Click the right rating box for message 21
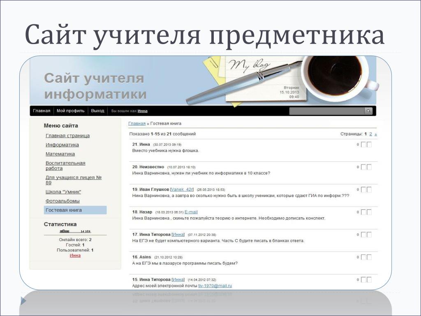This screenshot has height=316, width=421. [369, 144]
